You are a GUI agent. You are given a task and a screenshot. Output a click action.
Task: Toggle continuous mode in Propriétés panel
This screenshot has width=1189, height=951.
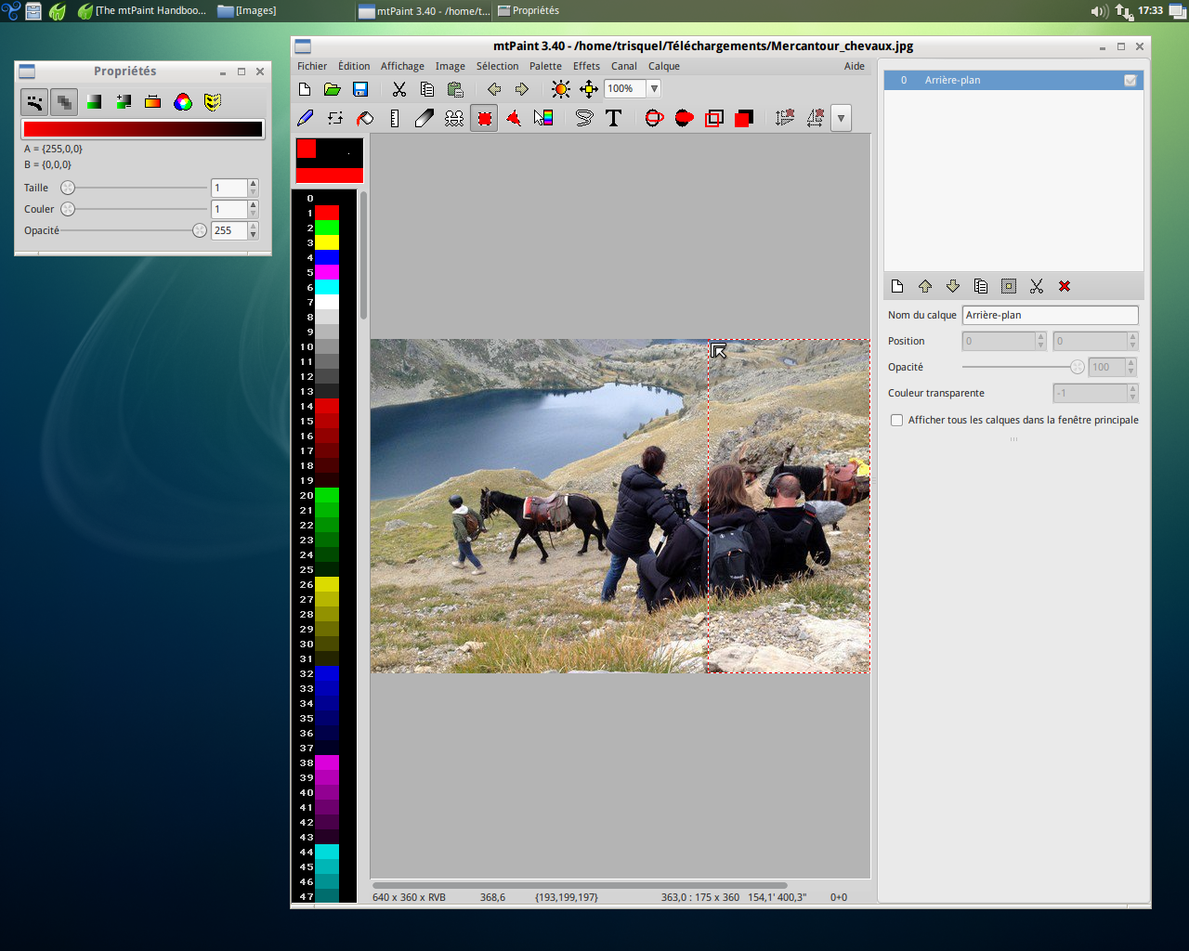pyautogui.click(x=34, y=102)
